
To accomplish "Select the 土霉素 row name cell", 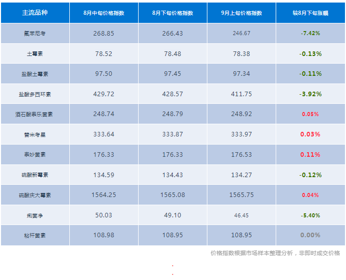I will point(35,54).
